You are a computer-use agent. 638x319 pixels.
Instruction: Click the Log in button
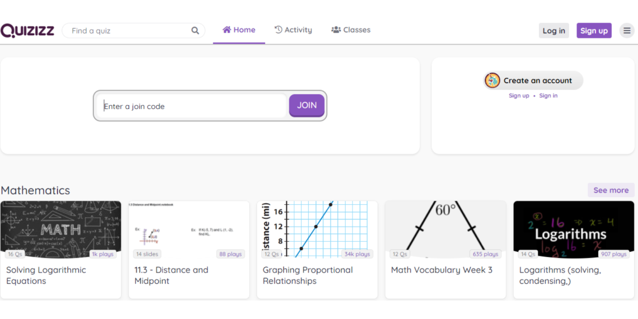(553, 31)
